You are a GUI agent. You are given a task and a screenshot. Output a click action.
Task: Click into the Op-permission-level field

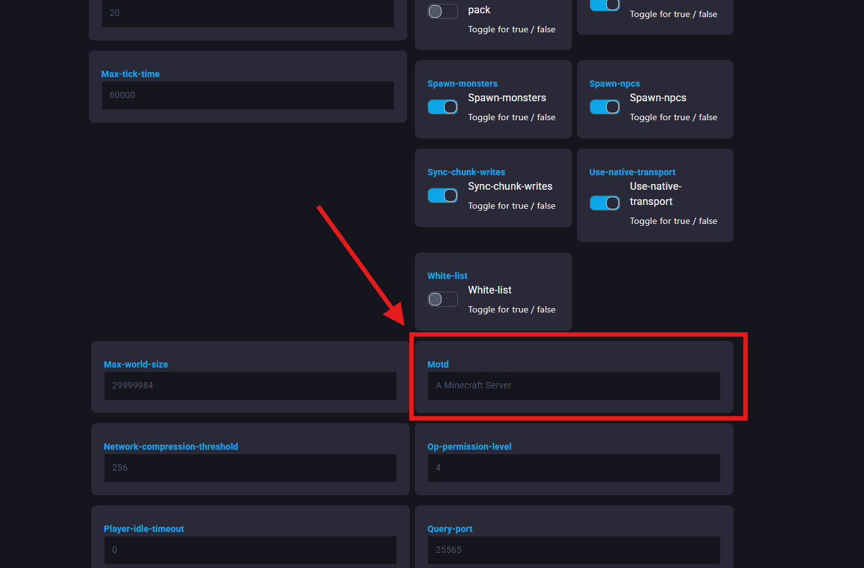pyautogui.click(x=573, y=467)
